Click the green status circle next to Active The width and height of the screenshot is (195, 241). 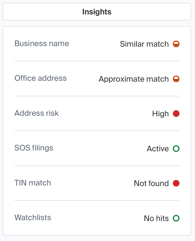pyautogui.click(x=176, y=149)
